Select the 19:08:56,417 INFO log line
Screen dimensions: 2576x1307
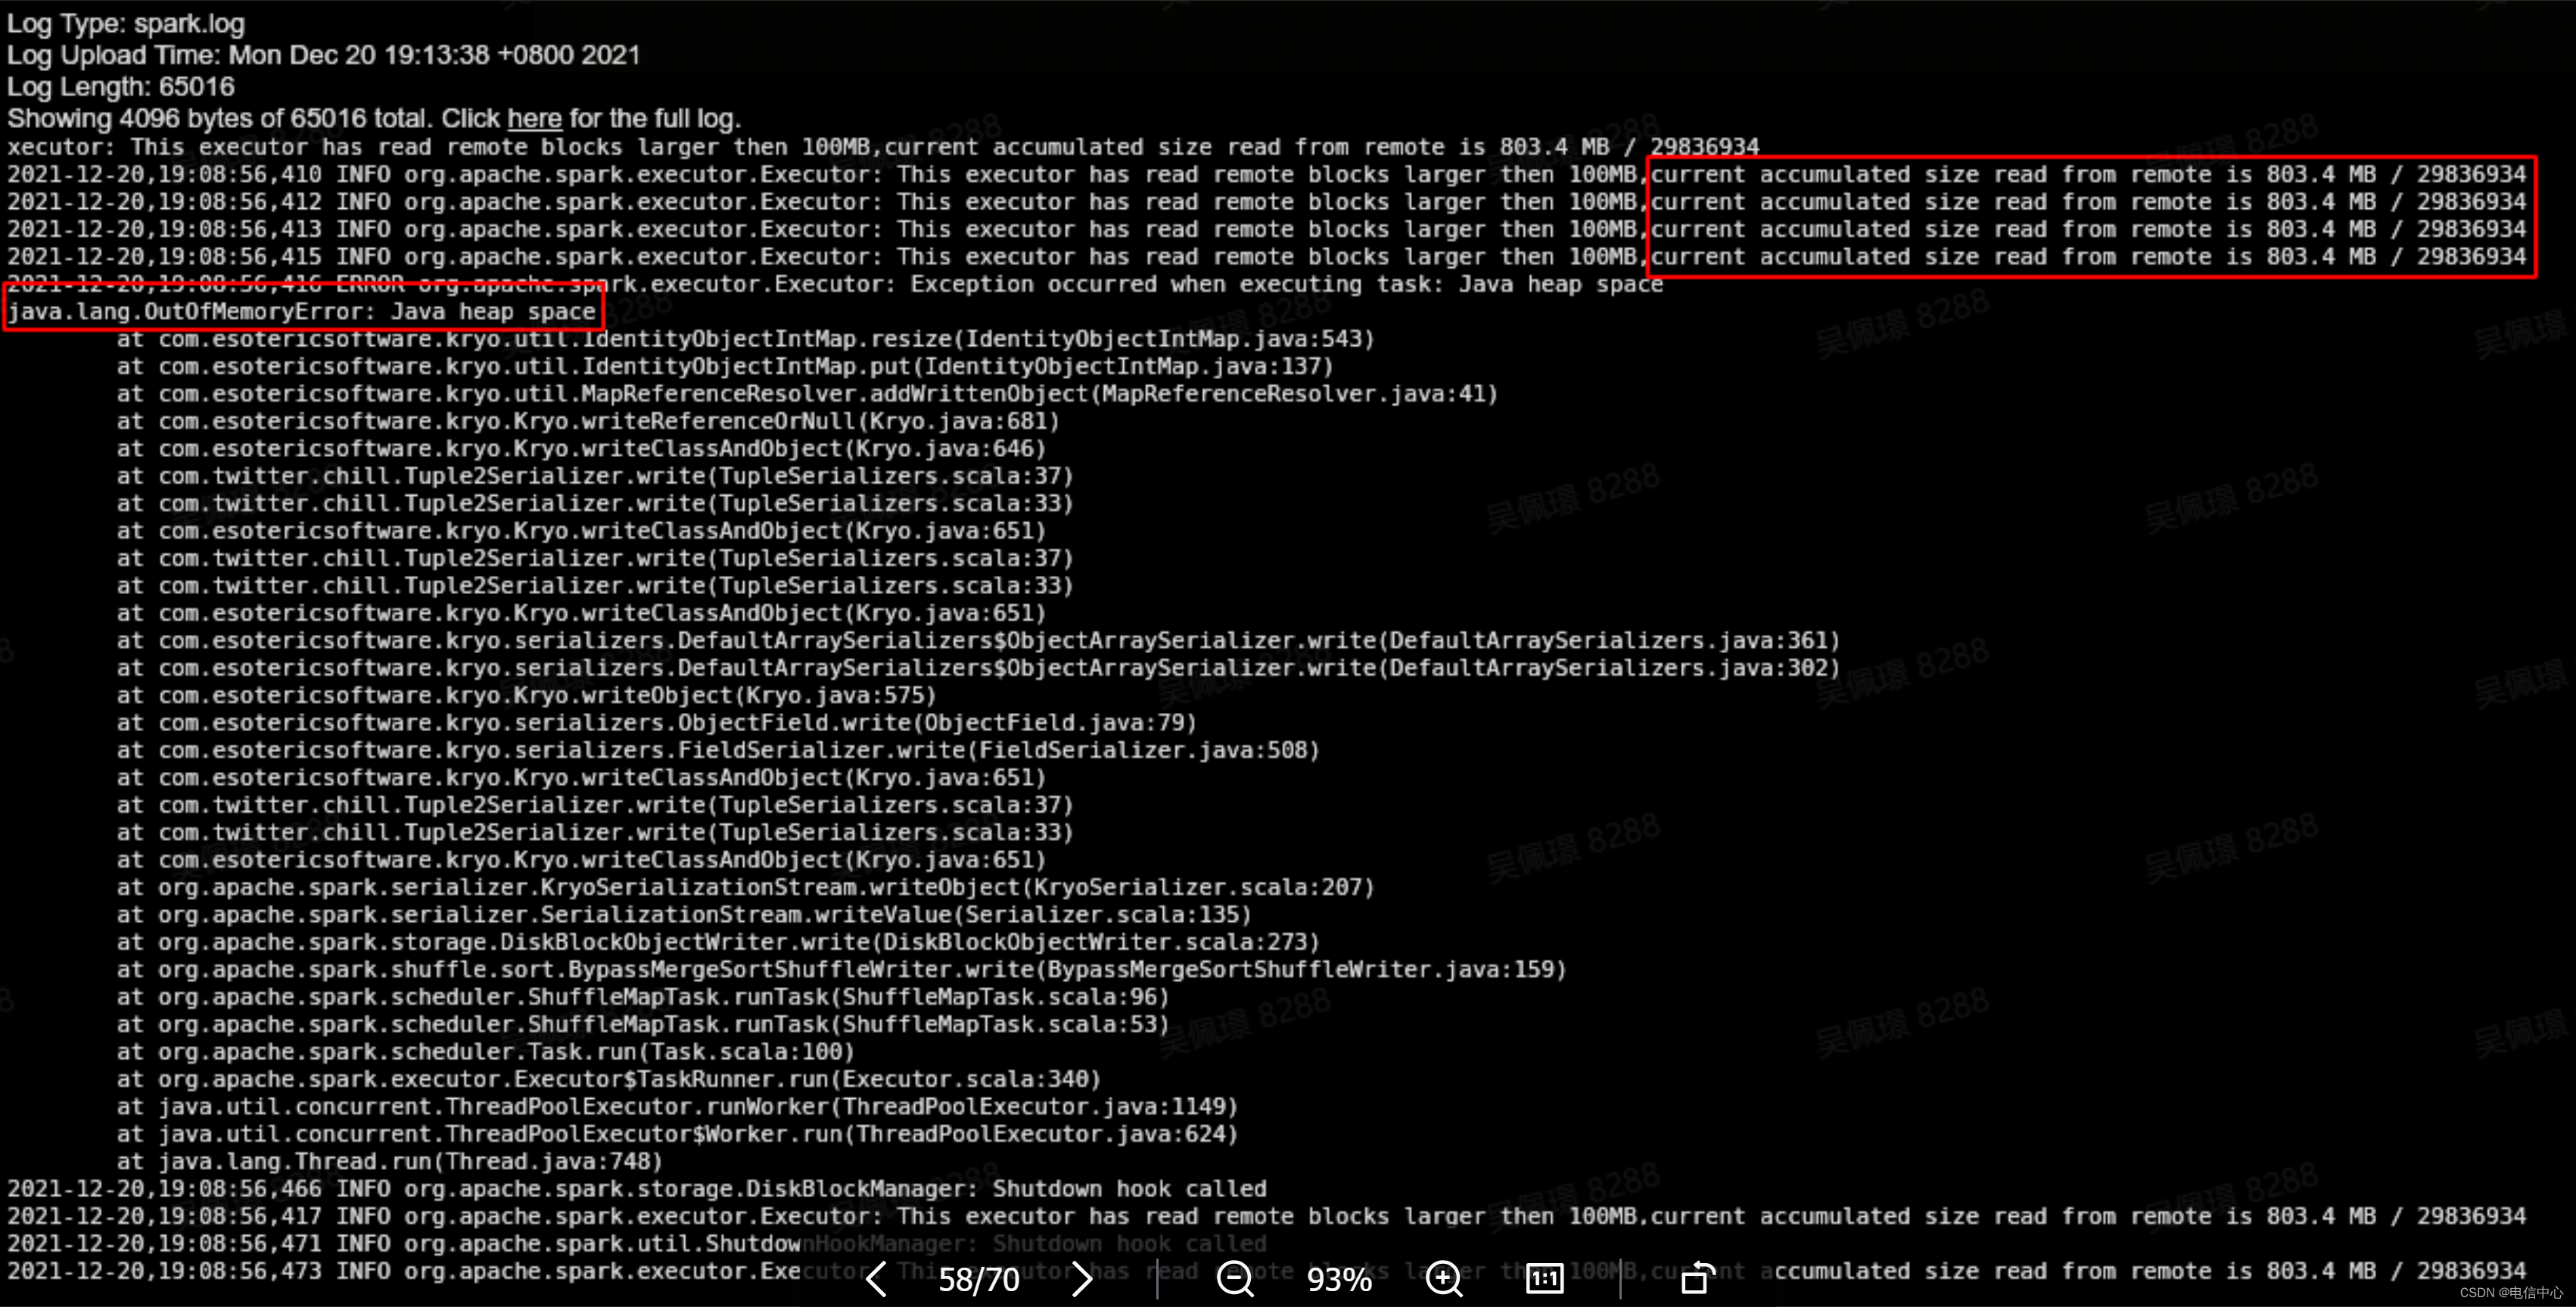(x=1266, y=1216)
